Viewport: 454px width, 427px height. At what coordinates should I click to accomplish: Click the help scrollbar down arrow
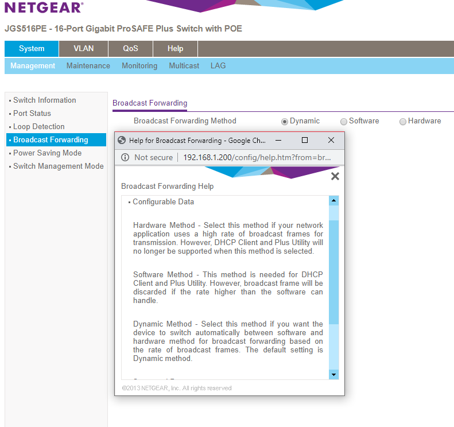333,375
